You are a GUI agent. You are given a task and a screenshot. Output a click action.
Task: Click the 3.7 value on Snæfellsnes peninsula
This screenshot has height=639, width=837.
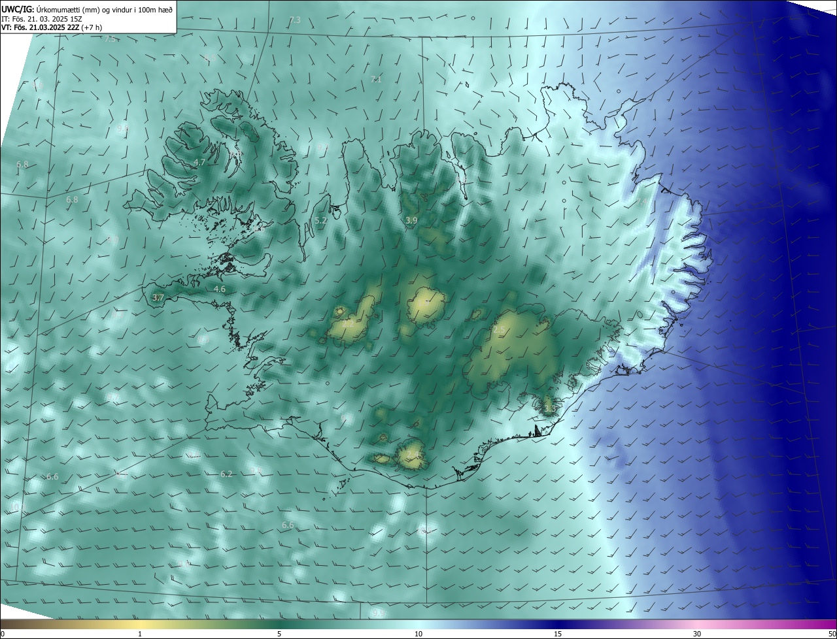point(158,297)
